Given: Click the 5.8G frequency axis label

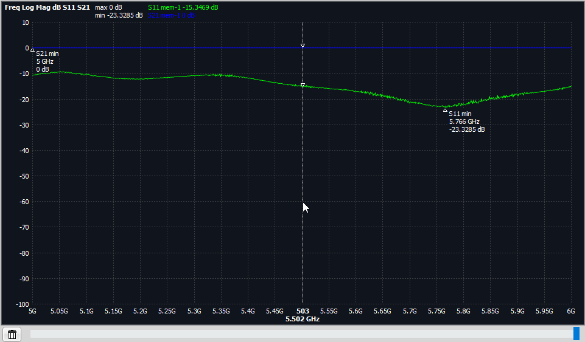Looking at the screenshot, I should point(463,311).
